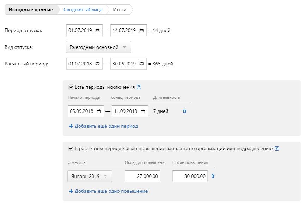Click the salary after raise field 30 000,00
305x211 pixels.
click(190, 177)
